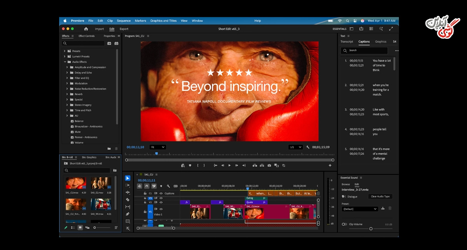Screen dimensions: 467x250
Task: Open the (Default) preset dropdown
Action: click(360, 209)
